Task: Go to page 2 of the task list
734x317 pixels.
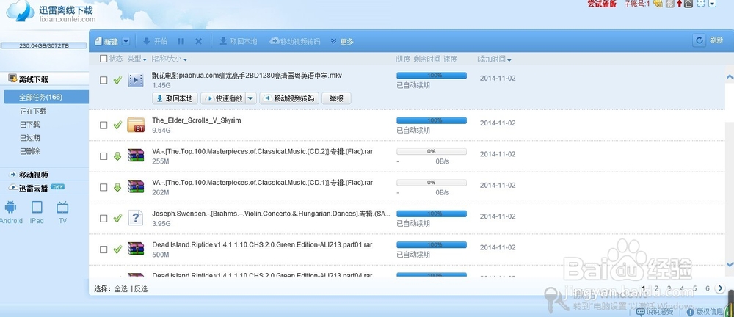Action: 657,288
